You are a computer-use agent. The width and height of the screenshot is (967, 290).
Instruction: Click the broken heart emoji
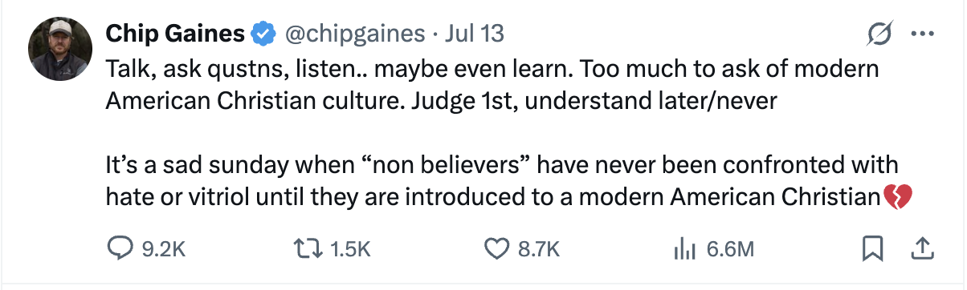click(x=897, y=195)
